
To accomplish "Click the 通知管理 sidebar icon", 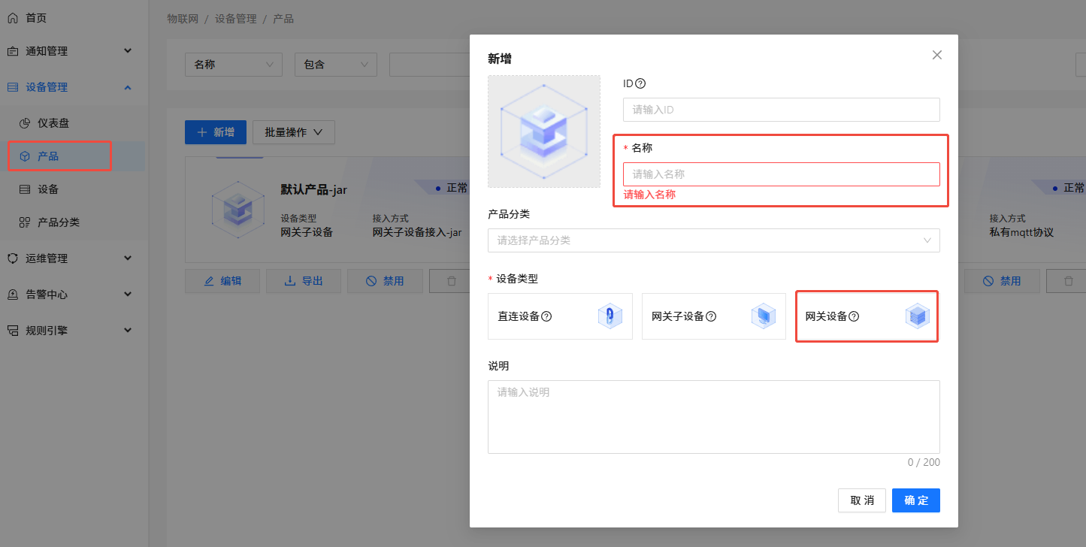I will coord(13,51).
